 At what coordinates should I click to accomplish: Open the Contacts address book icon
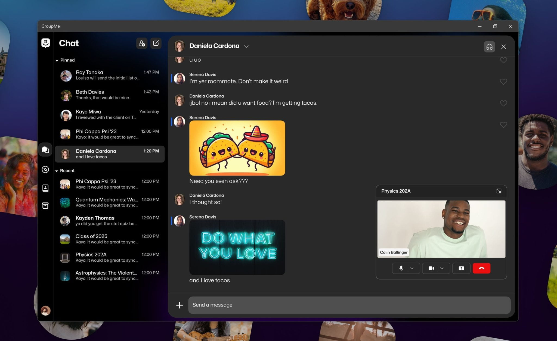45,188
